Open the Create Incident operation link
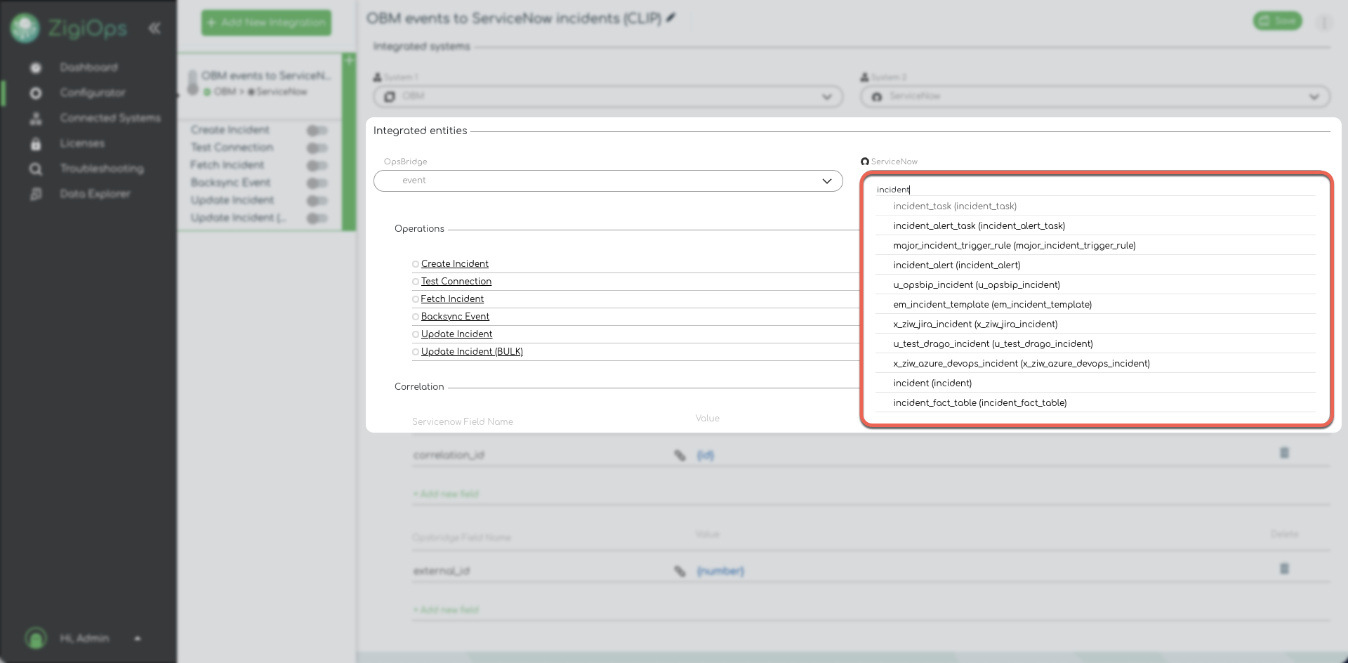The image size is (1348, 663). click(x=454, y=264)
